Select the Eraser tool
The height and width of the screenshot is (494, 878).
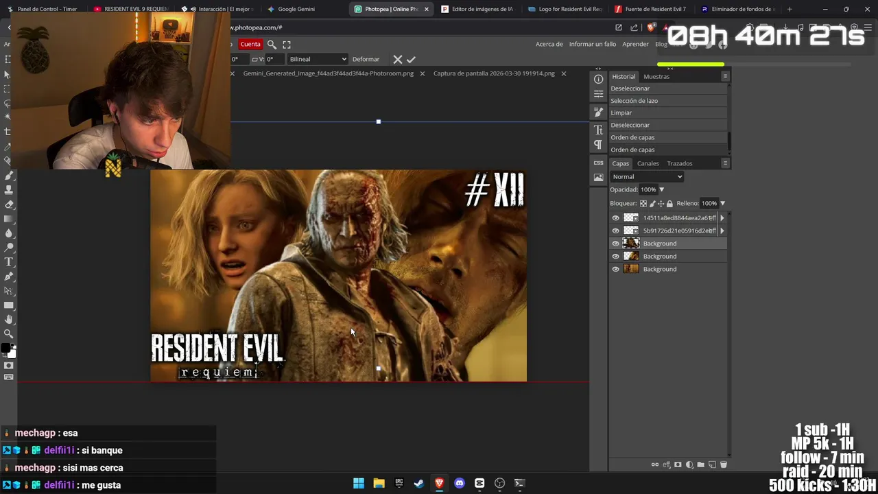point(9,204)
